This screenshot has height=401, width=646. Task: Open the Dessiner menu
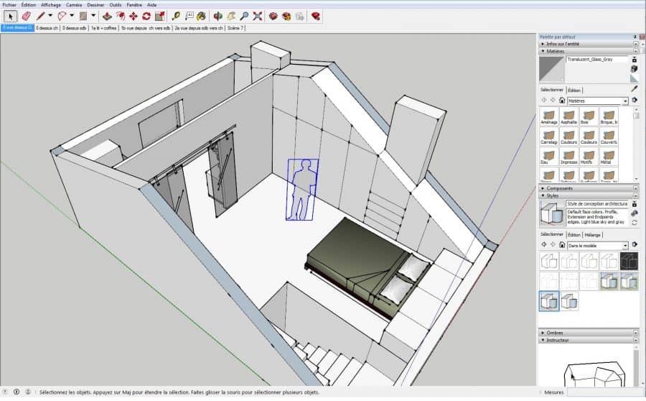click(x=95, y=5)
